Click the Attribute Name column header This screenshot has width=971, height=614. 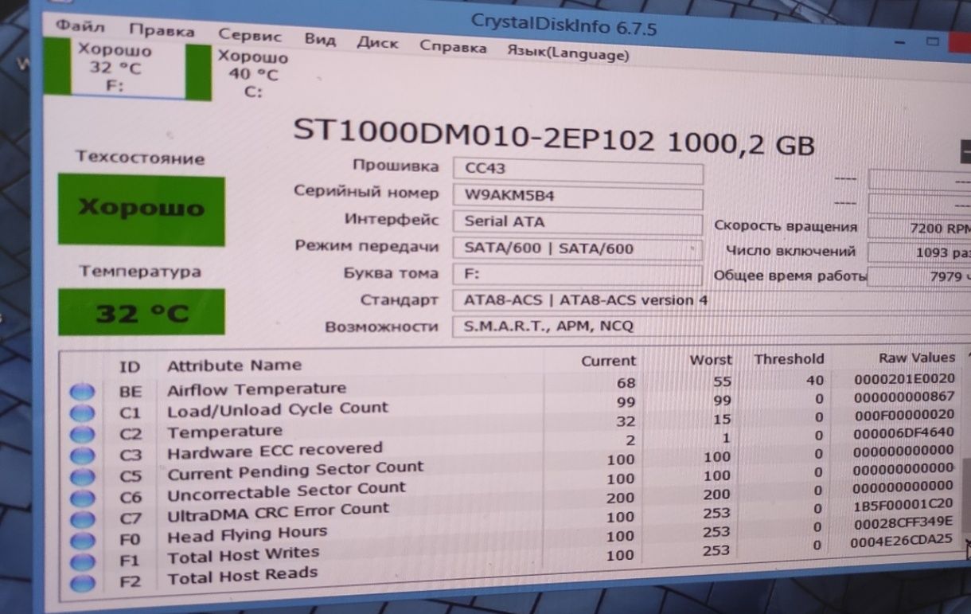(x=234, y=366)
